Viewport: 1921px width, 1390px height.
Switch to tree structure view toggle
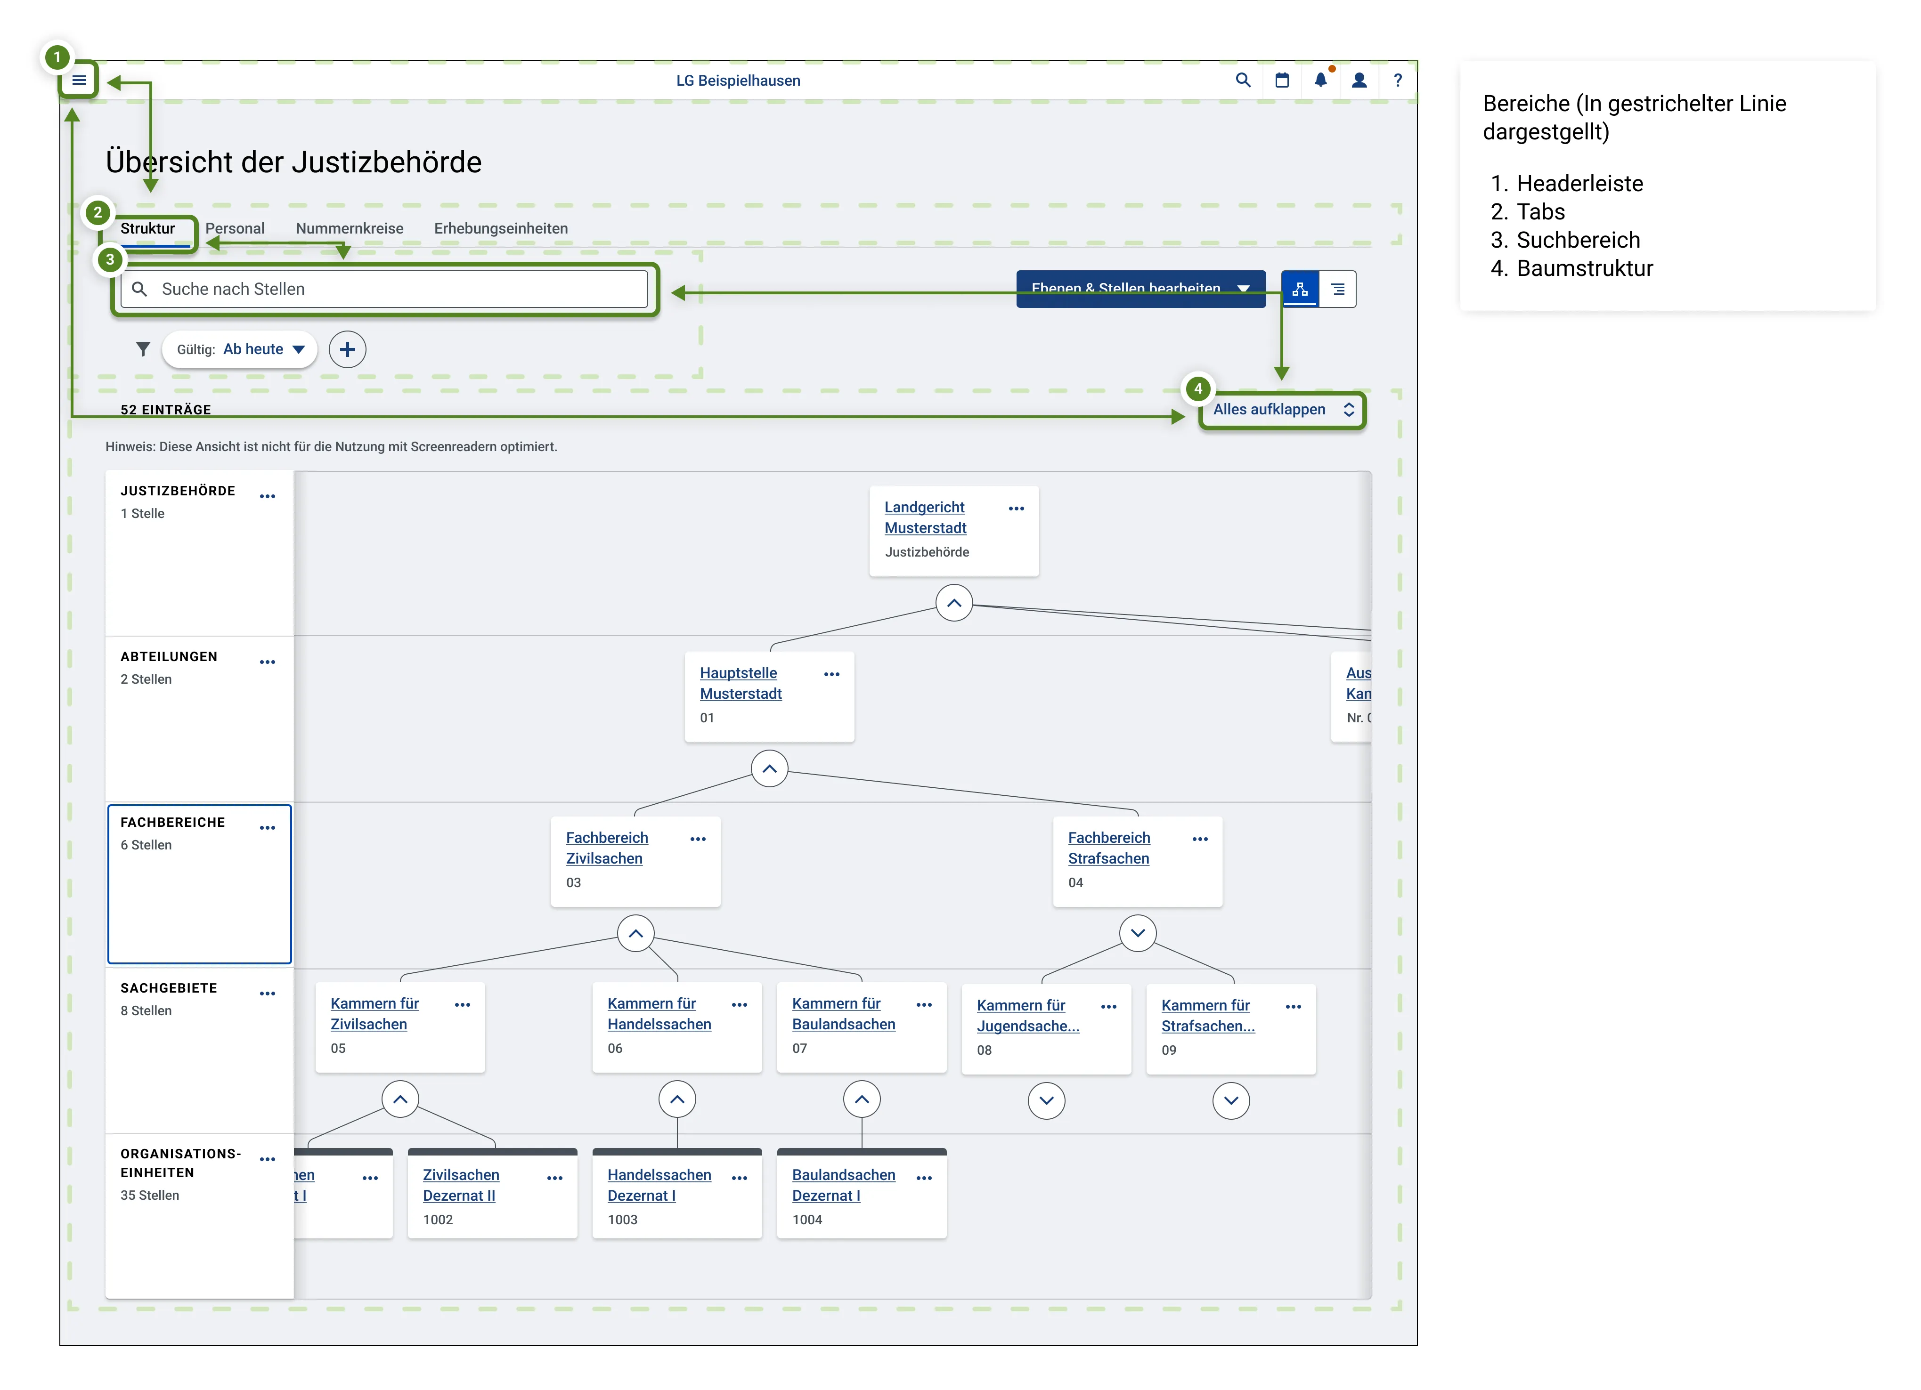coord(1300,289)
